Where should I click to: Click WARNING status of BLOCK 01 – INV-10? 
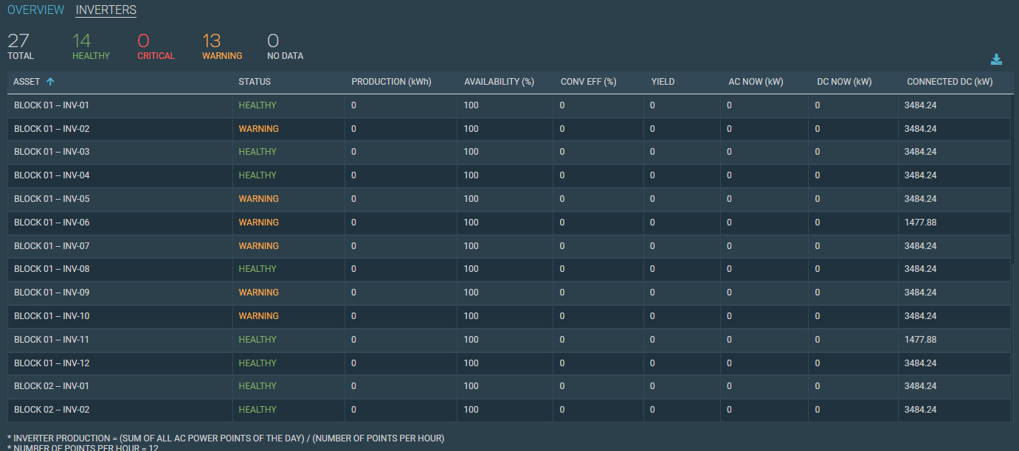pos(258,316)
